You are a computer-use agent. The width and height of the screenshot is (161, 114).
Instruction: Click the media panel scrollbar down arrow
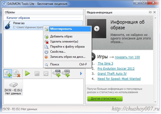155,102
